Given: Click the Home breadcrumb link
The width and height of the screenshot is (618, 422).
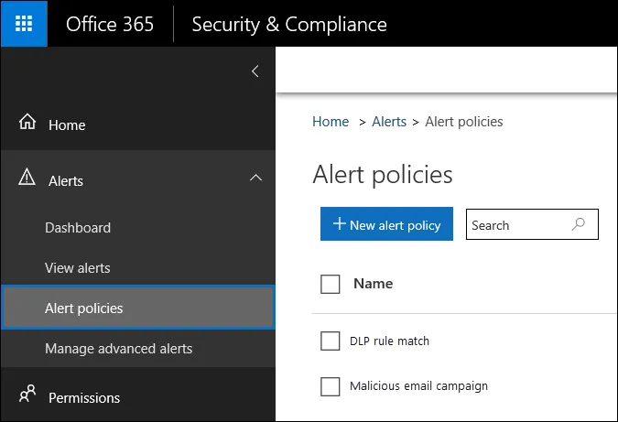Looking at the screenshot, I should [x=331, y=122].
